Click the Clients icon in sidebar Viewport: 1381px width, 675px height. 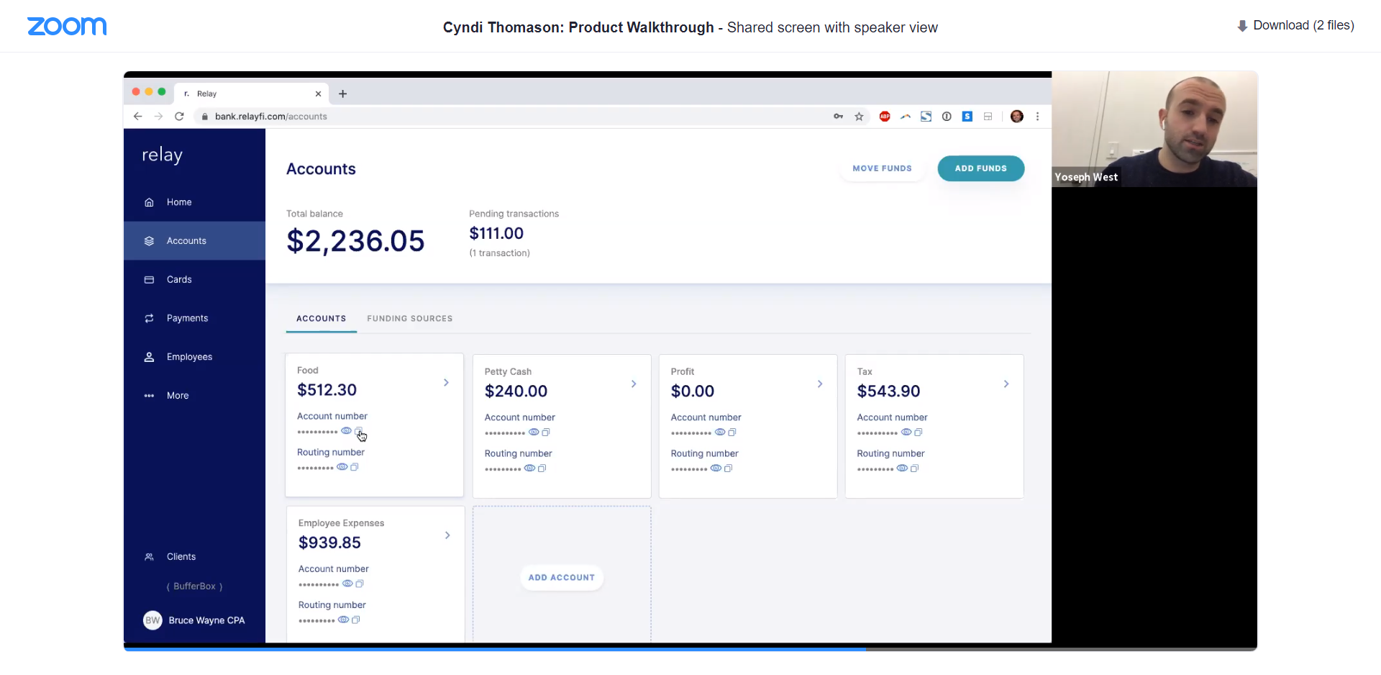click(149, 557)
